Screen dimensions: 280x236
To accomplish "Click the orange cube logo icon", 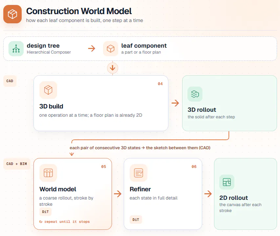I will tap(12, 14).
